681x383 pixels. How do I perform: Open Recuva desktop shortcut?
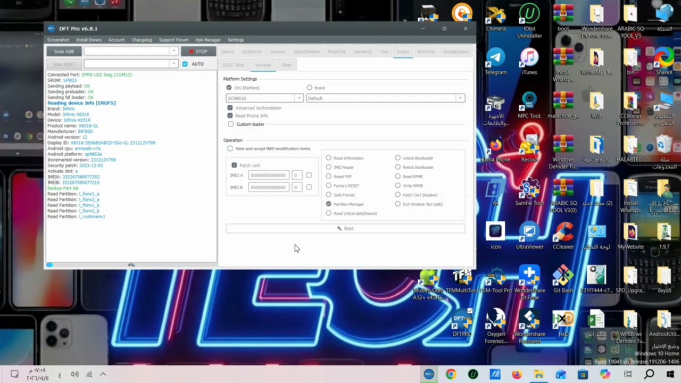click(529, 148)
